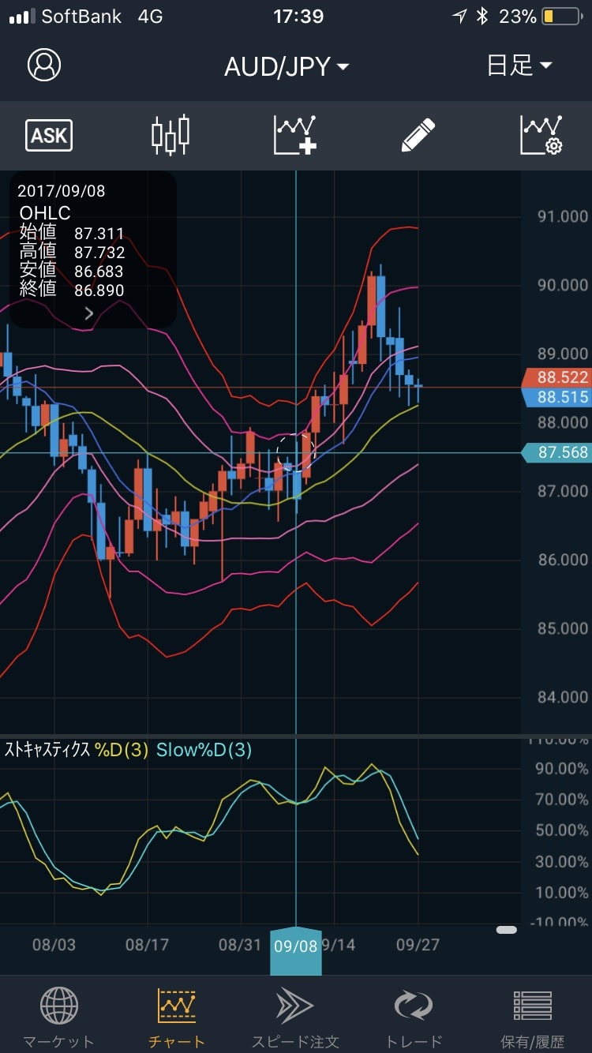The height and width of the screenshot is (1053, 592).
Task: Tap the blue 88.515 bid price label
Action: pos(556,397)
